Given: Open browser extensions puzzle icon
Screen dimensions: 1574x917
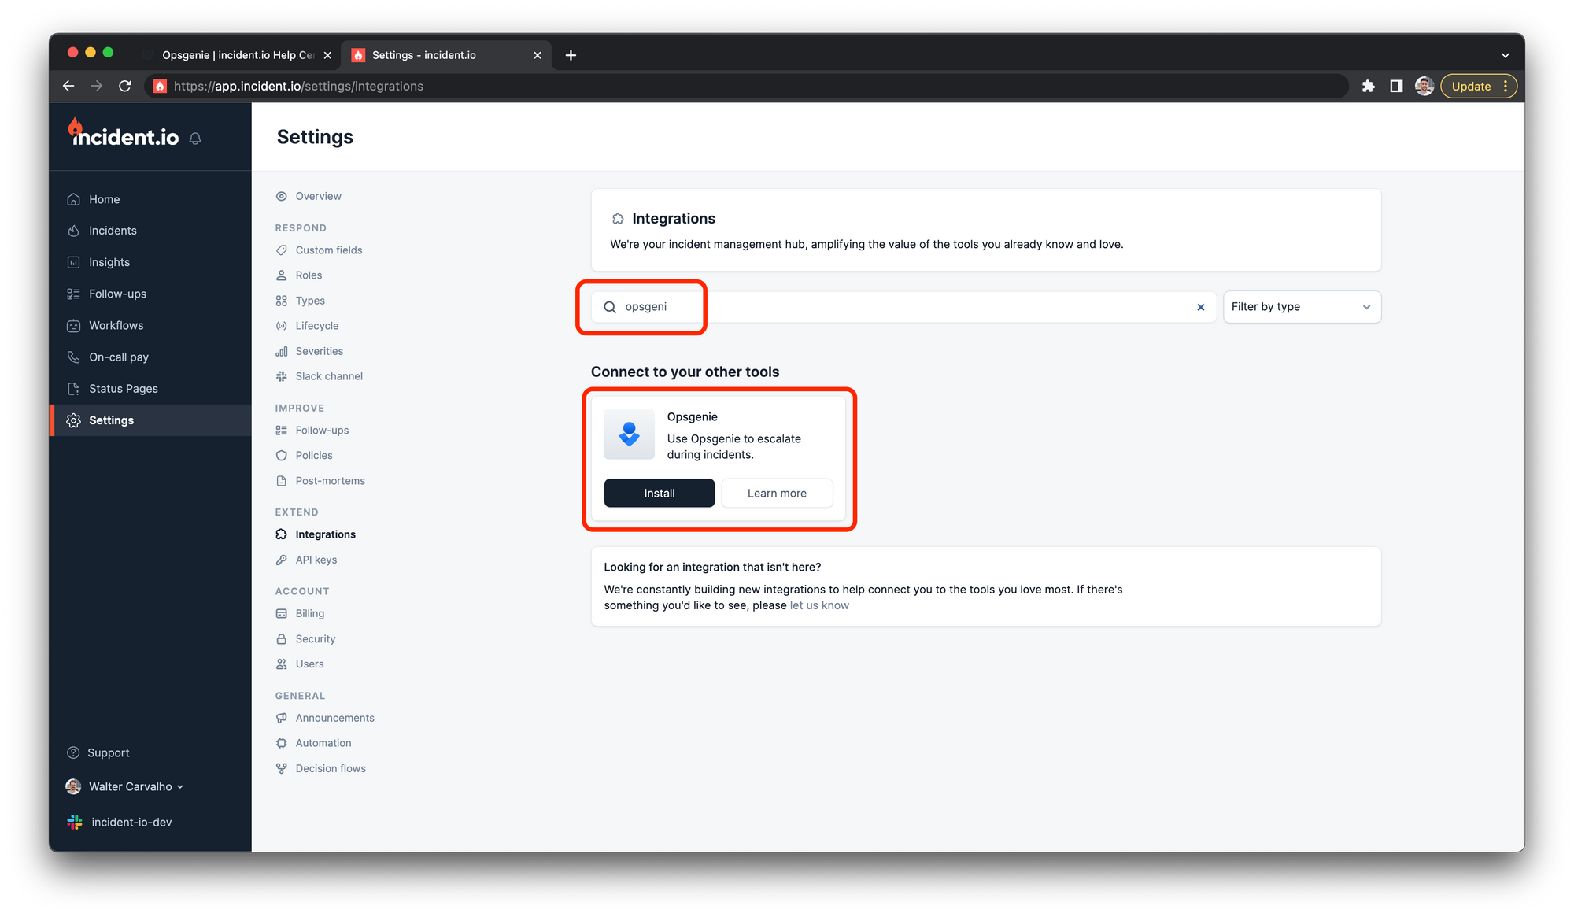Looking at the screenshot, I should 1368,87.
